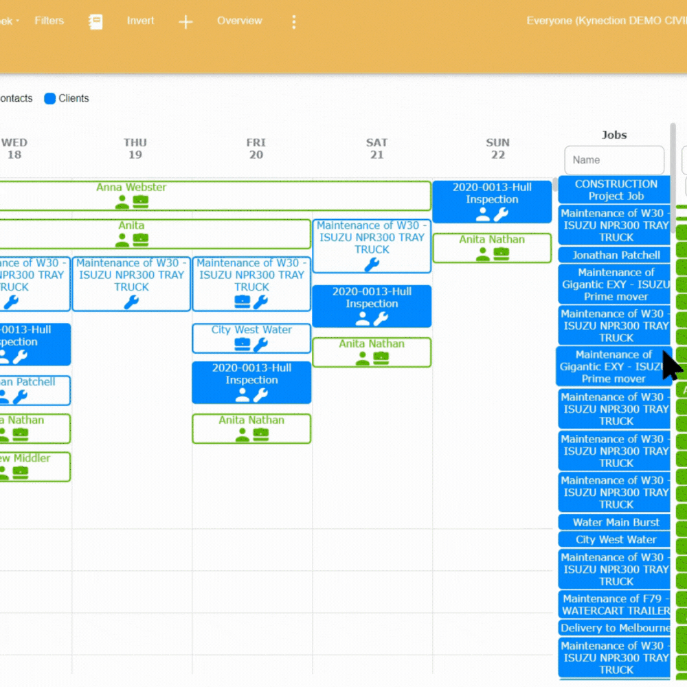Image resolution: width=687 pixels, height=687 pixels.
Task: Open the Everyone team selector
Action: [x=607, y=21]
